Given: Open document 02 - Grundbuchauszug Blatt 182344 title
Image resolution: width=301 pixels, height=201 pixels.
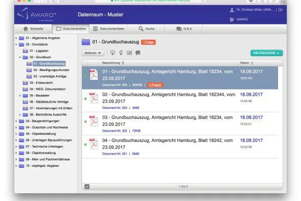Looking at the screenshot, I should click(169, 98).
